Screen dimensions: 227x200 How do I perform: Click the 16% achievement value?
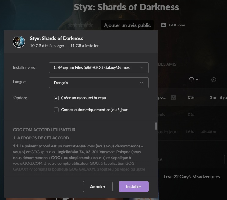(190, 132)
